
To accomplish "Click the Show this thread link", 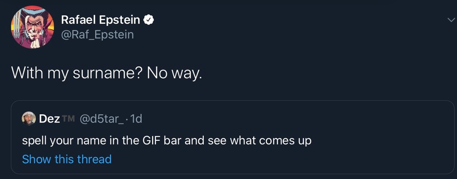I will pos(67,159).
